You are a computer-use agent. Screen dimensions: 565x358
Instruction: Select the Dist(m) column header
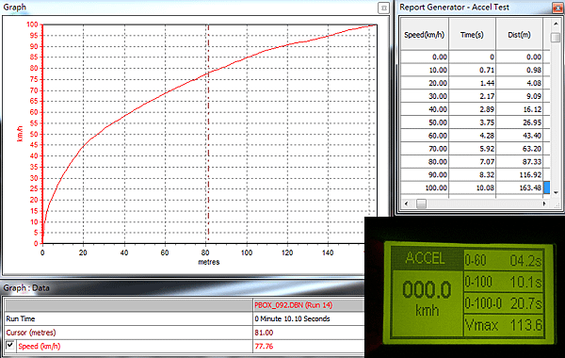[519, 35]
